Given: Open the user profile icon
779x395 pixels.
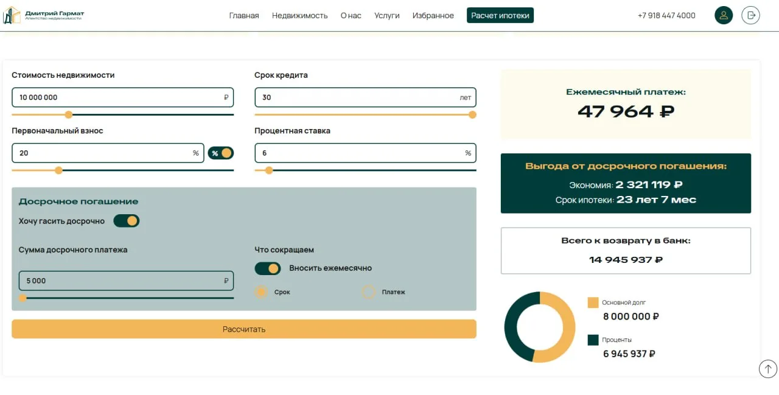Looking at the screenshot, I should 724,15.
